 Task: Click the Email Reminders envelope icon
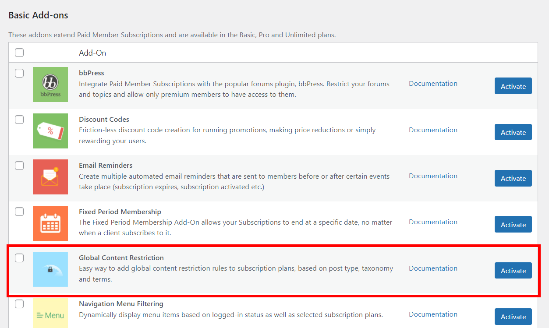(50, 177)
